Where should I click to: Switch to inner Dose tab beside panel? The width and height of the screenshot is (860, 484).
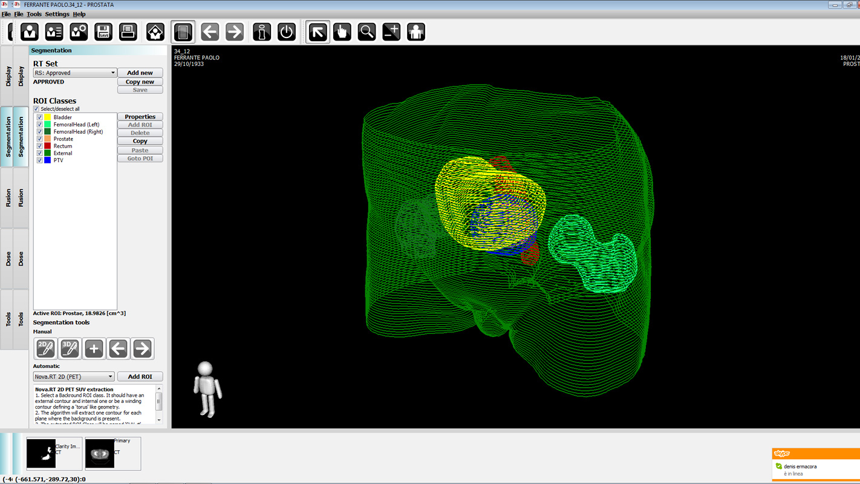pyautogui.click(x=21, y=259)
